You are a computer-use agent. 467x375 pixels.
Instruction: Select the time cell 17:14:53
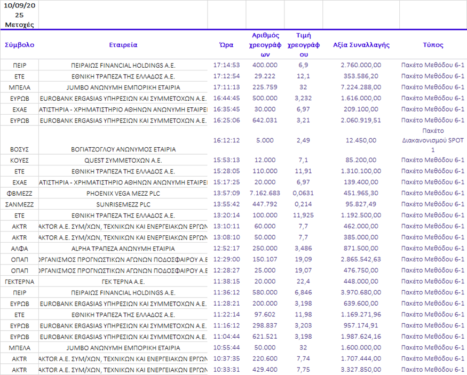[x=226, y=65]
